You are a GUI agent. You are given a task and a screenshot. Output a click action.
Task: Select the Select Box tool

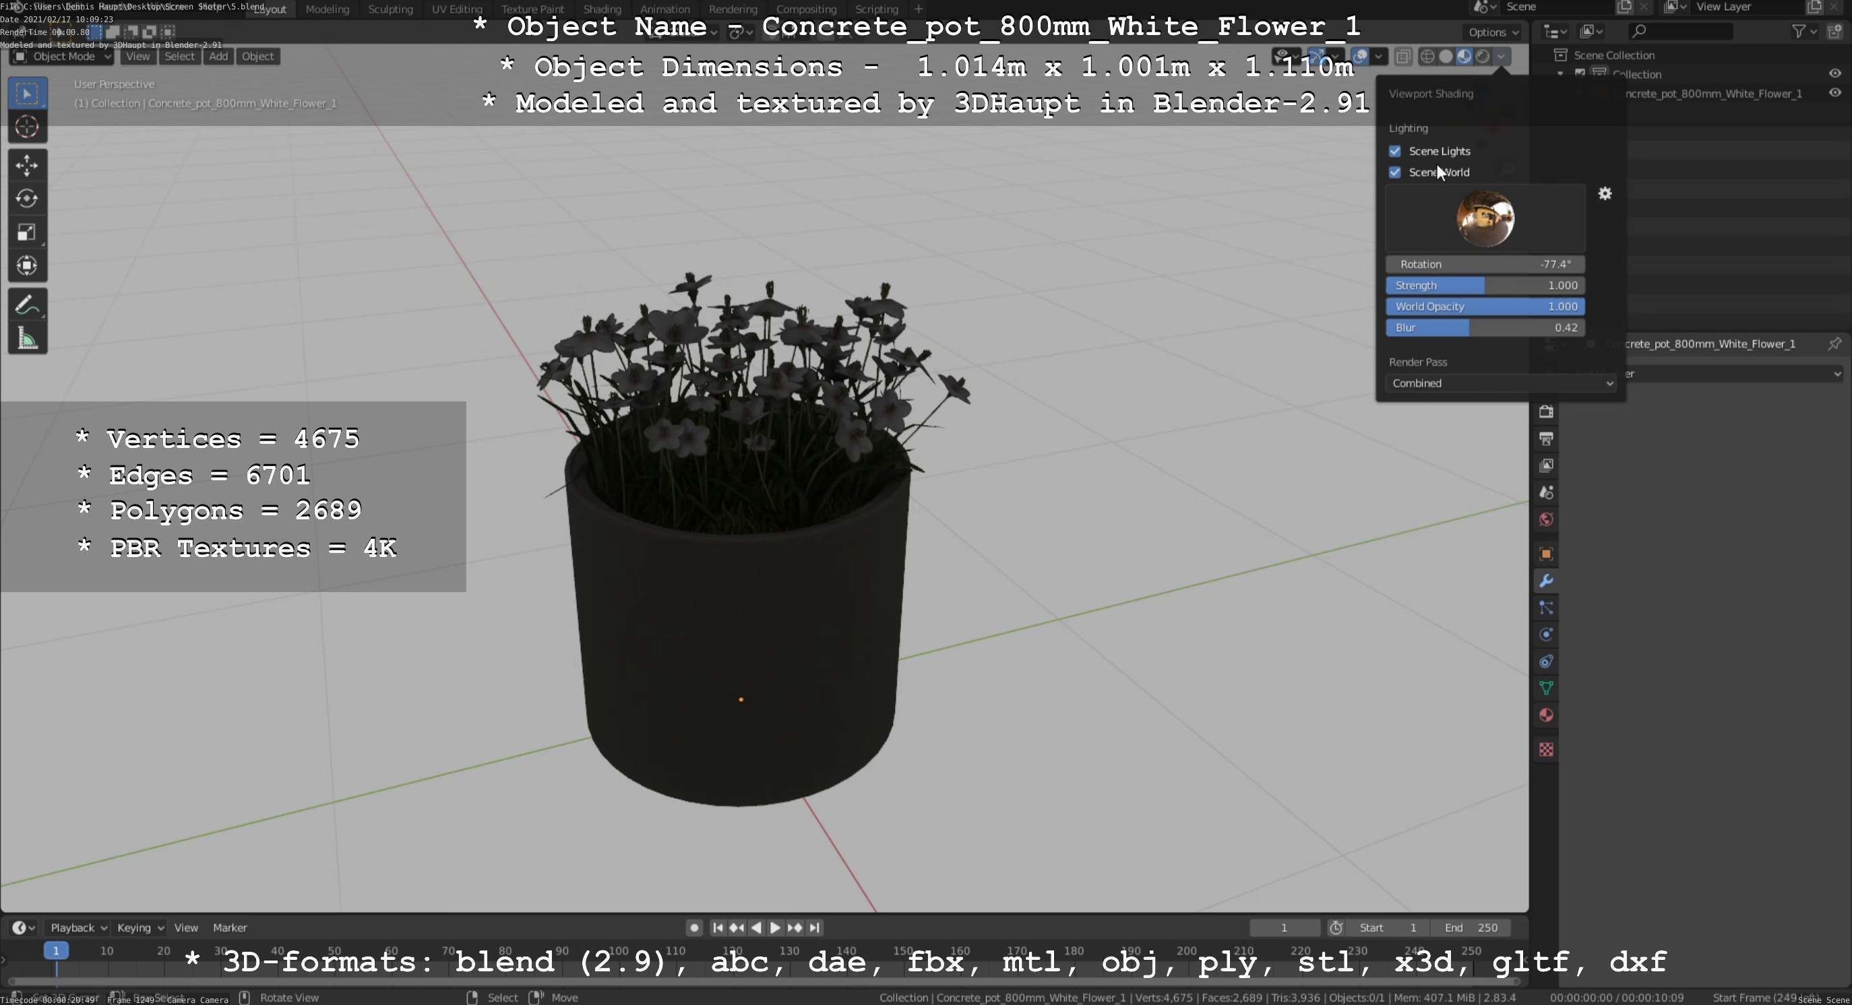pyautogui.click(x=28, y=94)
